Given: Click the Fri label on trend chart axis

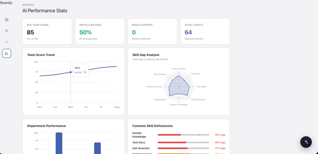Looking at the screenshot, I should coord(101,107).
